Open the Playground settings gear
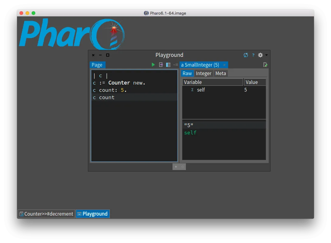This screenshot has width=331, height=243. click(260, 55)
